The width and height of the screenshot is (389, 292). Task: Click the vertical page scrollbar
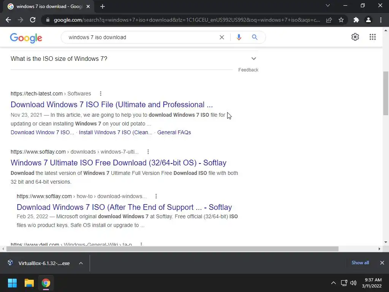(386, 94)
